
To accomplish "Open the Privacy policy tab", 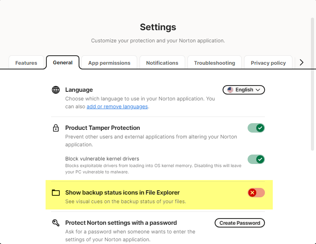I will coord(268,63).
